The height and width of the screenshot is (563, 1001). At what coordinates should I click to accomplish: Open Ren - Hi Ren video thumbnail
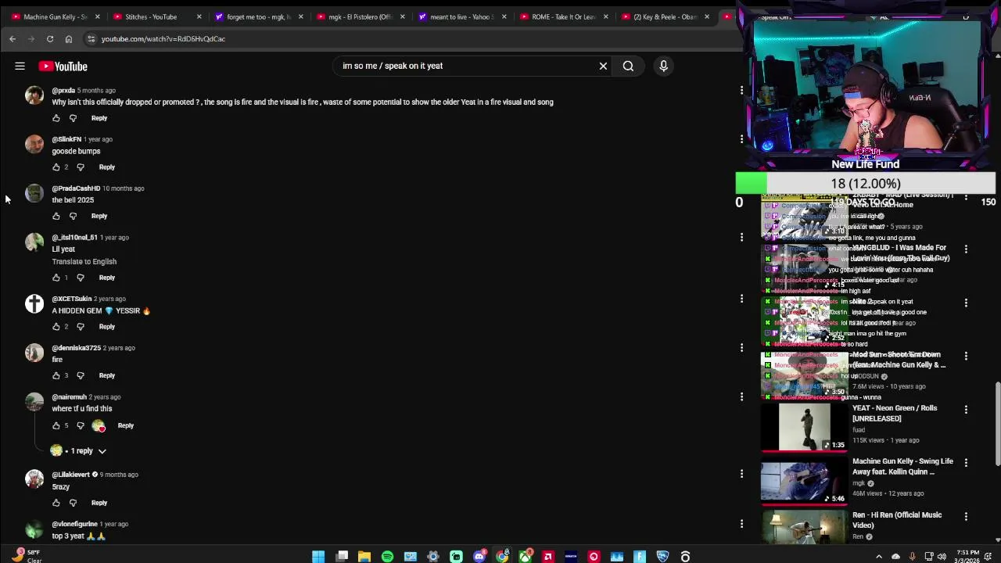804,527
